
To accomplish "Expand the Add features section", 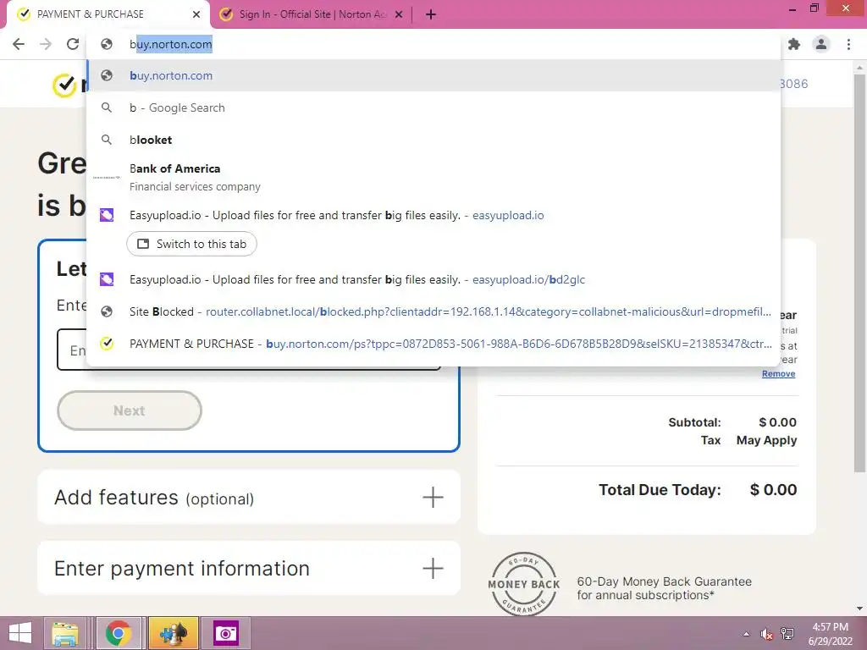I will click(249, 498).
